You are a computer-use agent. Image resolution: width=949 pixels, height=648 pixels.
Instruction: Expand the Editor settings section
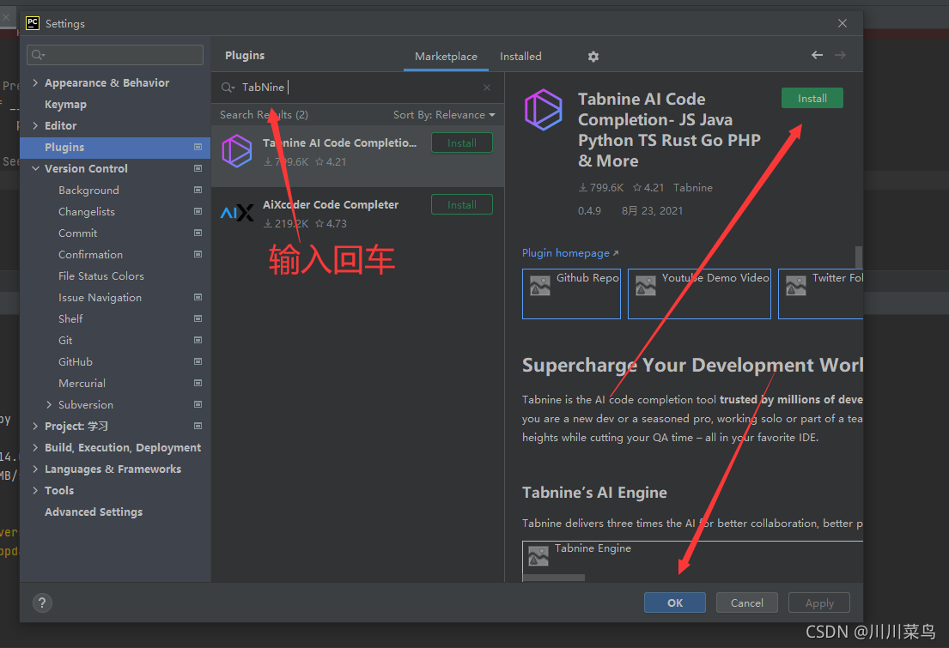click(35, 126)
